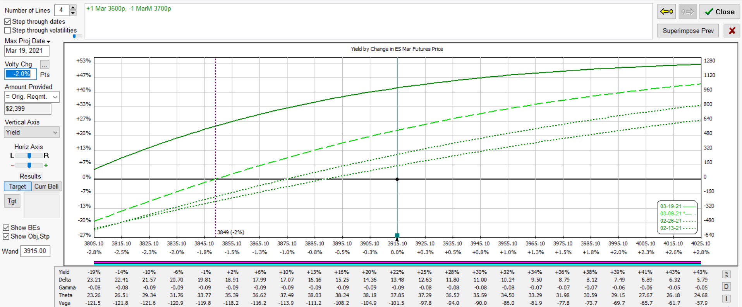The width and height of the screenshot is (742, 307).
Task: Click the Close button with green checkmark
Action: (x=720, y=12)
